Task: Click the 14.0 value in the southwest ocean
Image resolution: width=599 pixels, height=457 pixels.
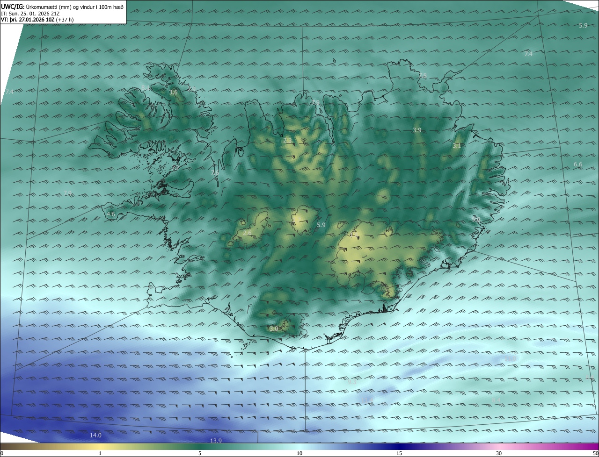Action: pos(95,435)
